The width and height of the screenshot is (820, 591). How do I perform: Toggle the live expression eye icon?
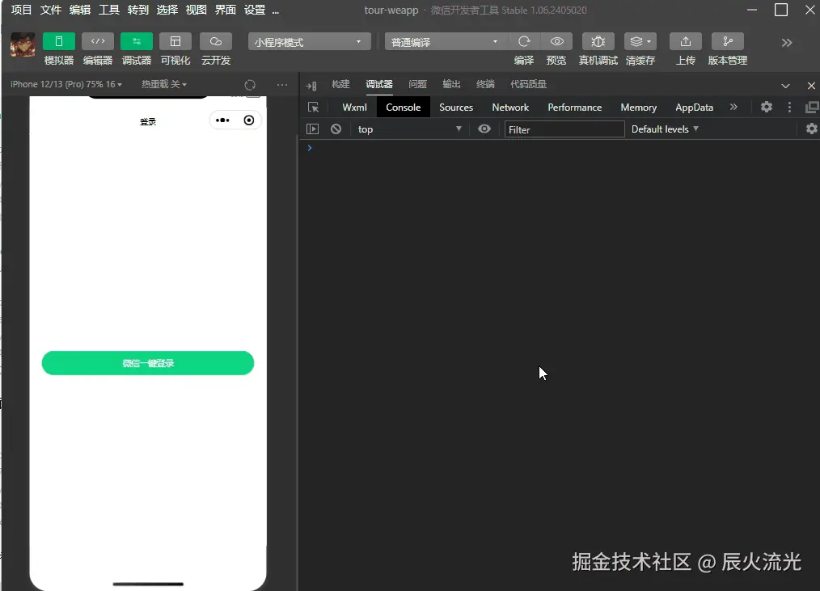click(x=484, y=128)
